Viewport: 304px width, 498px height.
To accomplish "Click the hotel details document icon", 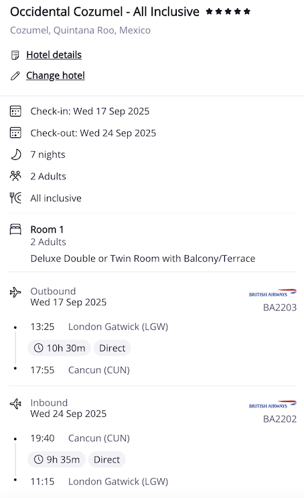I will point(15,56).
